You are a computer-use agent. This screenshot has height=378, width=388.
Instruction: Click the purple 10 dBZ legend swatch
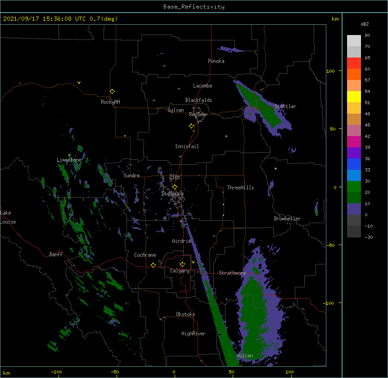(x=354, y=209)
